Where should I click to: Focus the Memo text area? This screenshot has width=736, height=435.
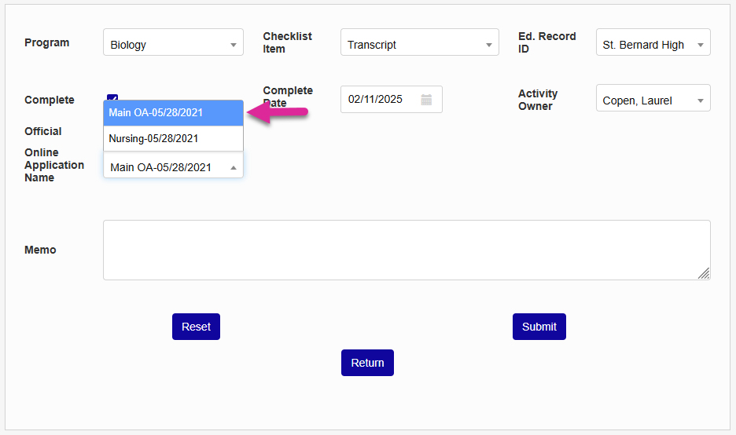[x=406, y=250]
